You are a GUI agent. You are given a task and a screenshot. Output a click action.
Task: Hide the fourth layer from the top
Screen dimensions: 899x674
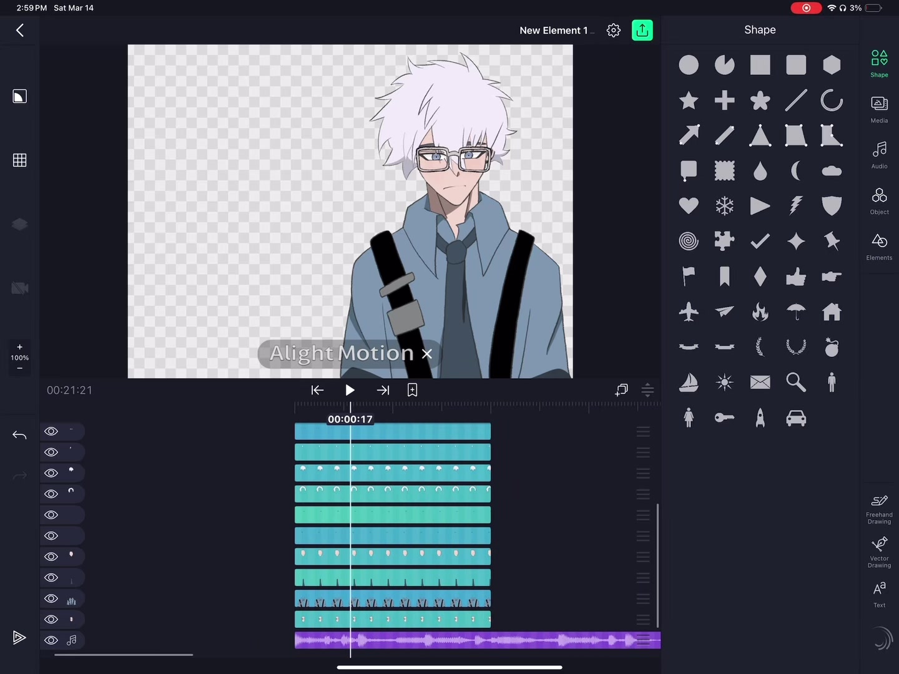(51, 494)
